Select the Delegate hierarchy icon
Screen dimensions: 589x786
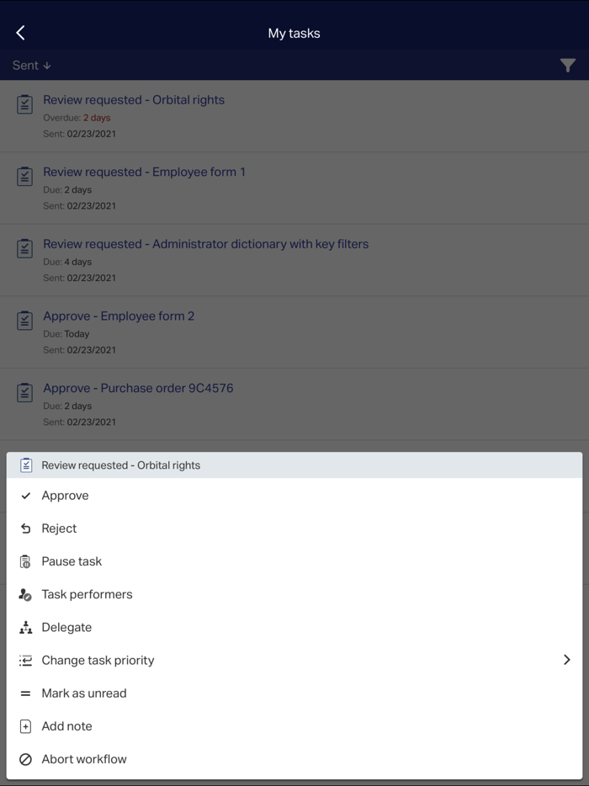coord(26,627)
